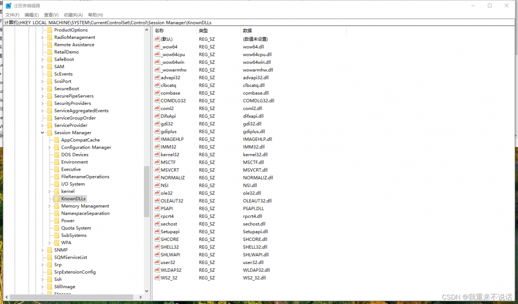Select the Setupapi value name

click(170, 232)
